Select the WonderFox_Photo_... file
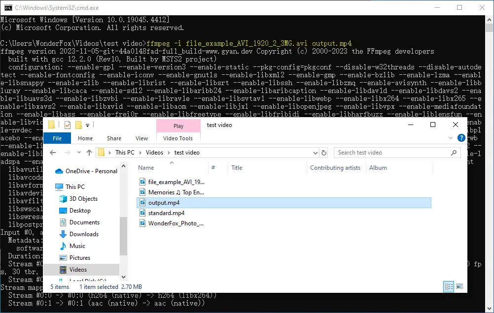Screen dimensions: 494x313 pyautogui.click(x=176, y=223)
